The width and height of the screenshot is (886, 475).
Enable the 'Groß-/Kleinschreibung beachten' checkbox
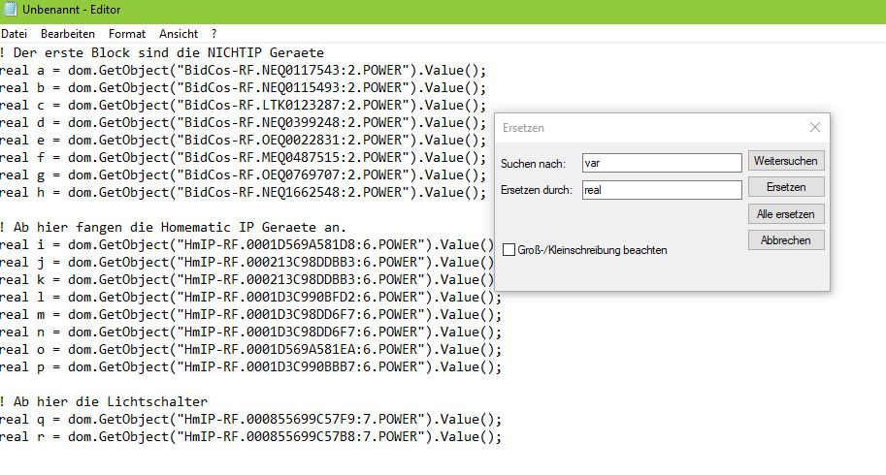pos(509,250)
